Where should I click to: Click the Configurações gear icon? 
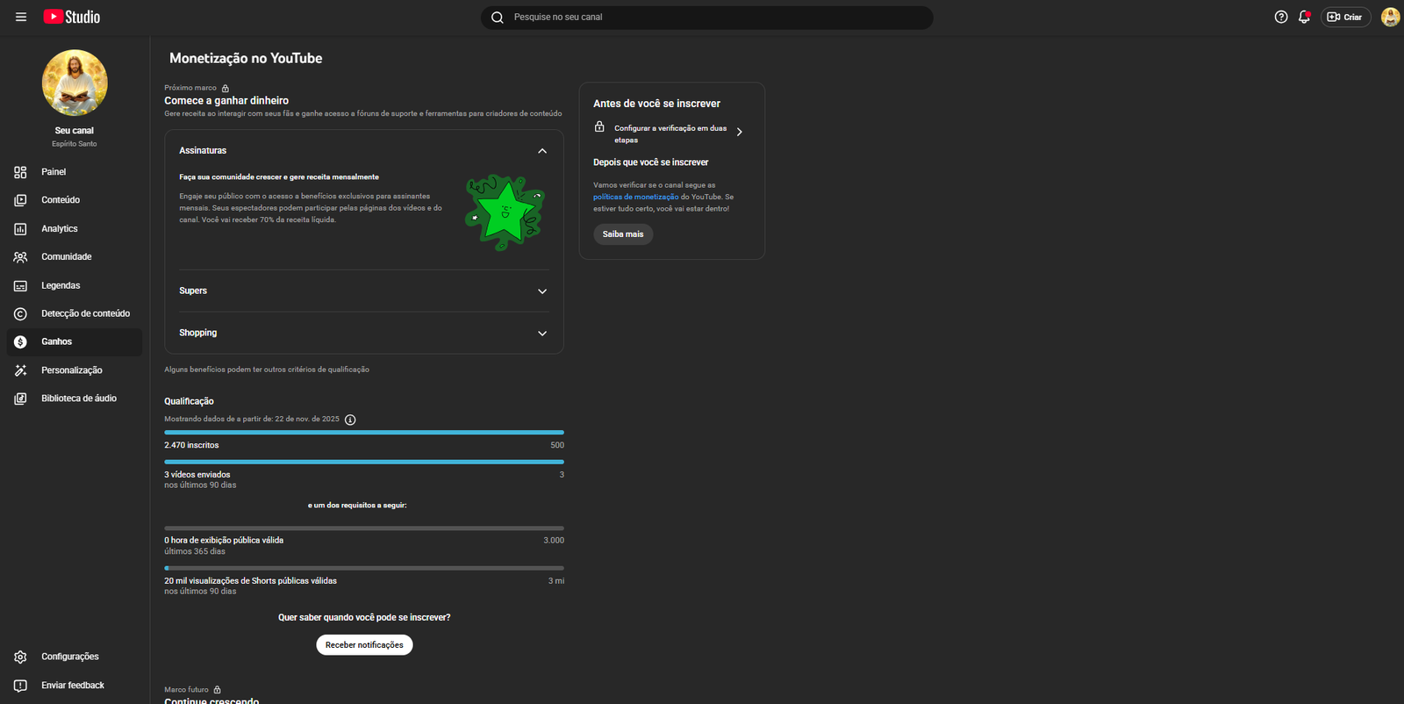pos(20,657)
